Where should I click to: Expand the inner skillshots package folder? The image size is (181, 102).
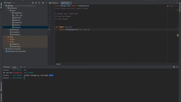pos(8,30)
